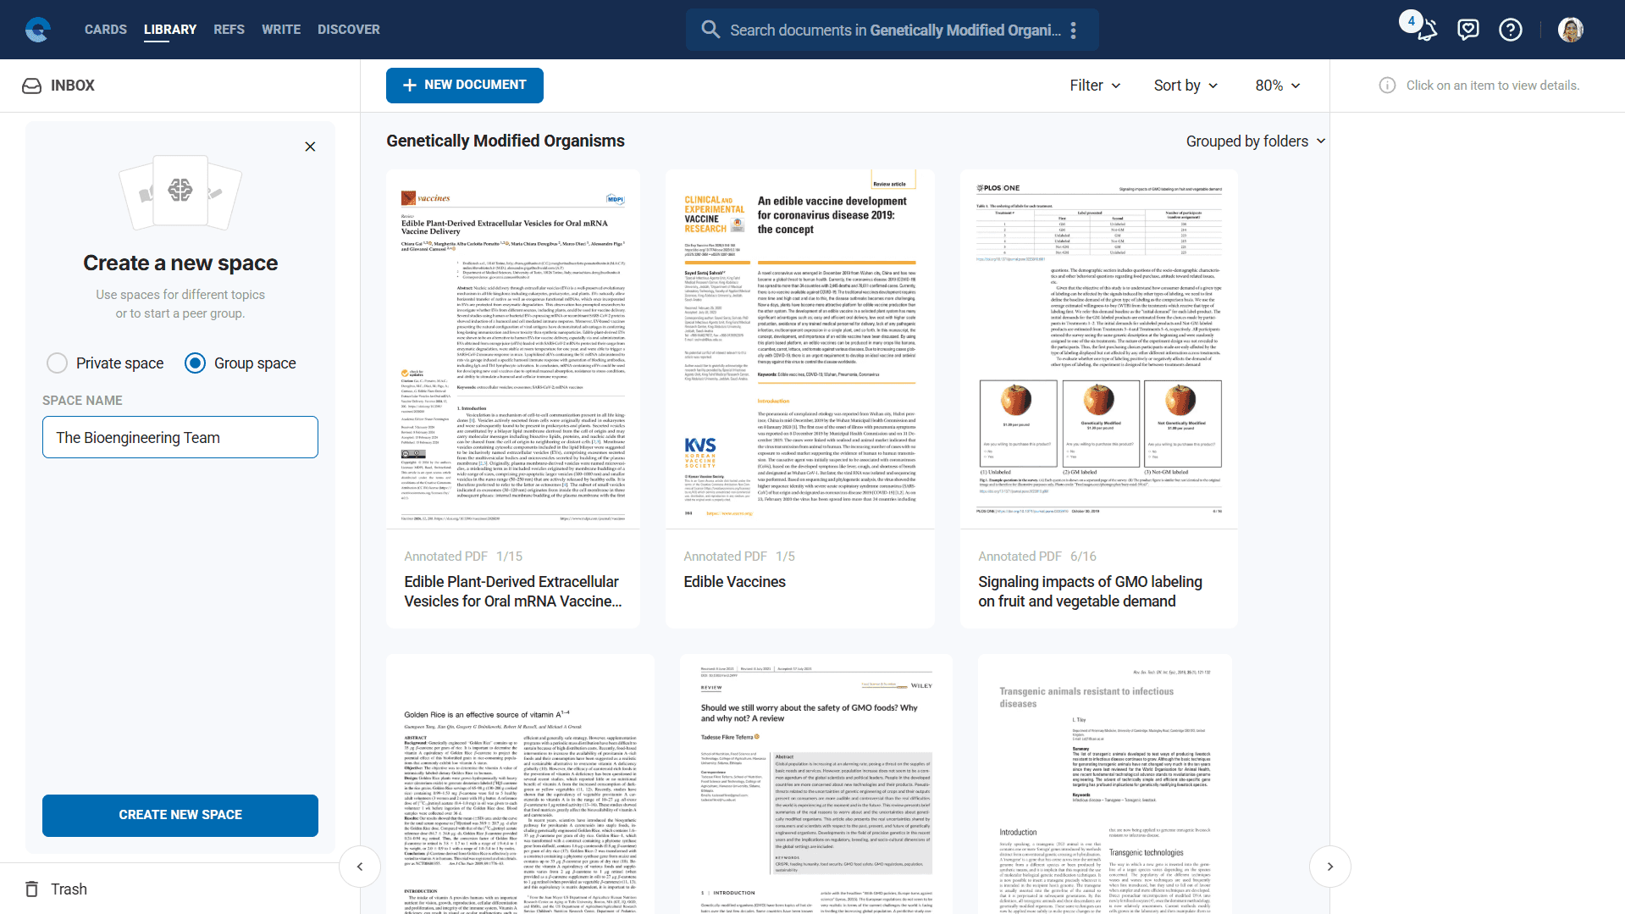Change the 80% zoom level dropdown
The width and height of the screenshot is (1625, 914).
pos(1277,86)
